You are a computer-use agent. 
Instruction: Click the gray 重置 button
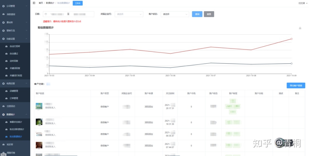pos(209,14)
